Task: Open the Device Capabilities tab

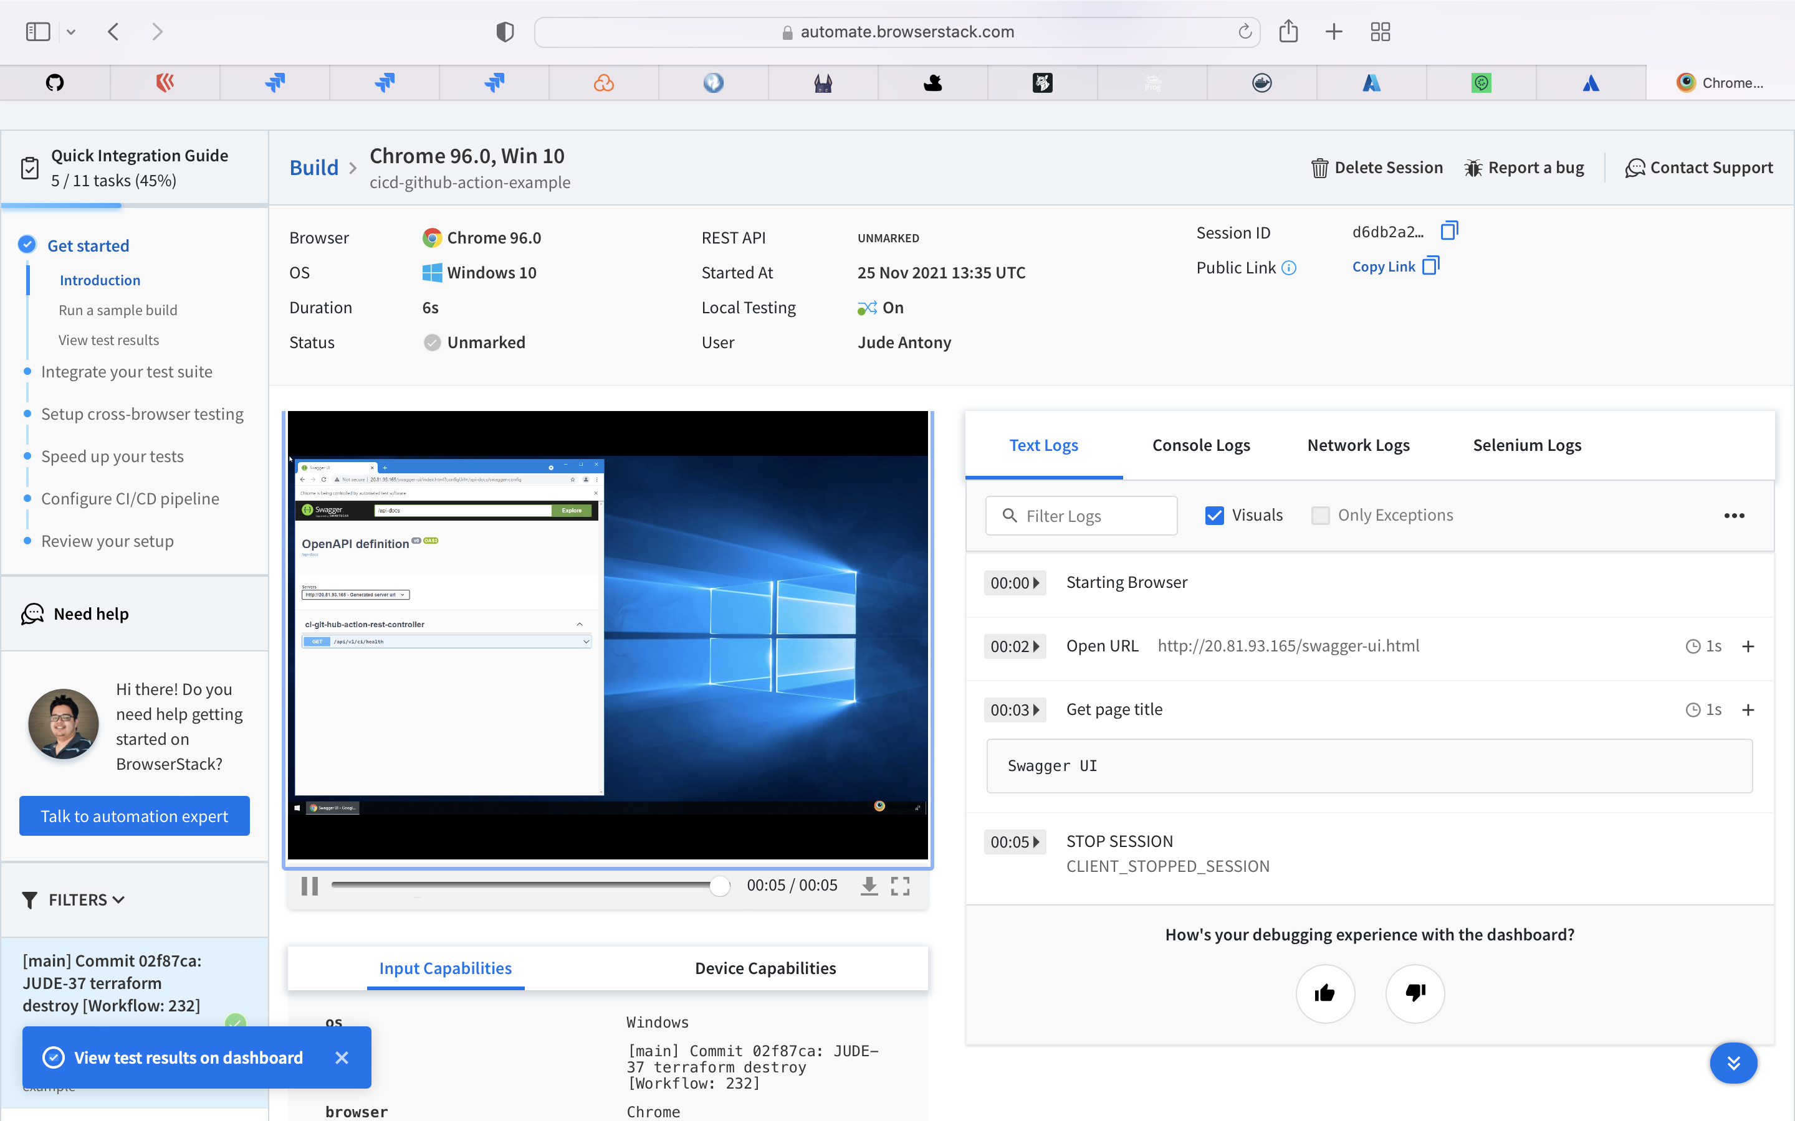Action: click(765, 968)
